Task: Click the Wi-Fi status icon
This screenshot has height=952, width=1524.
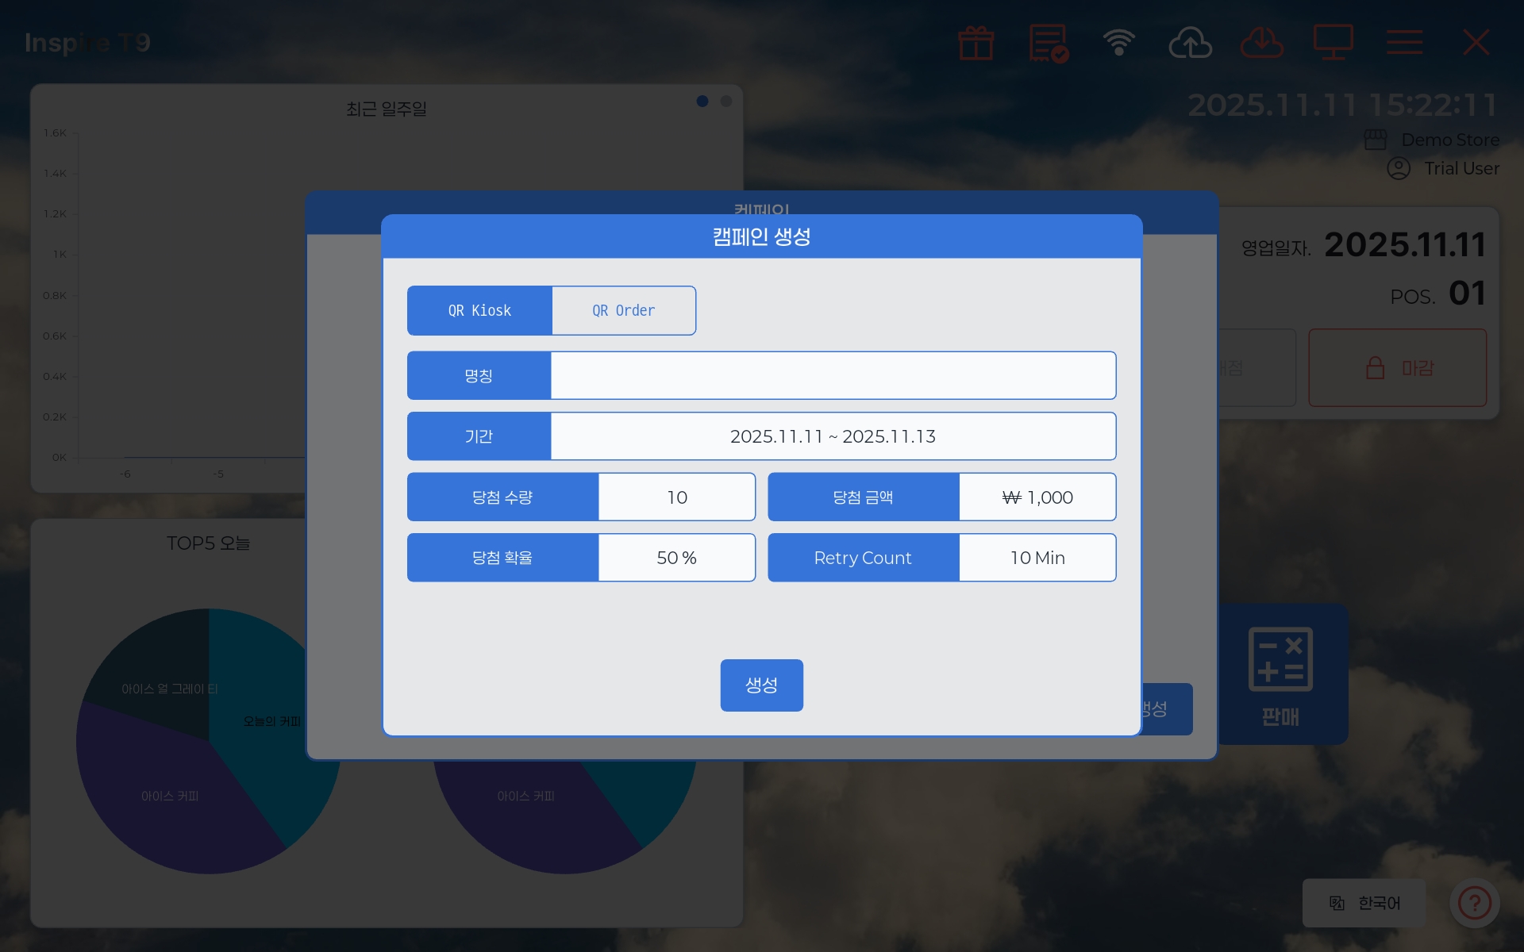Action: point(1118,43)
